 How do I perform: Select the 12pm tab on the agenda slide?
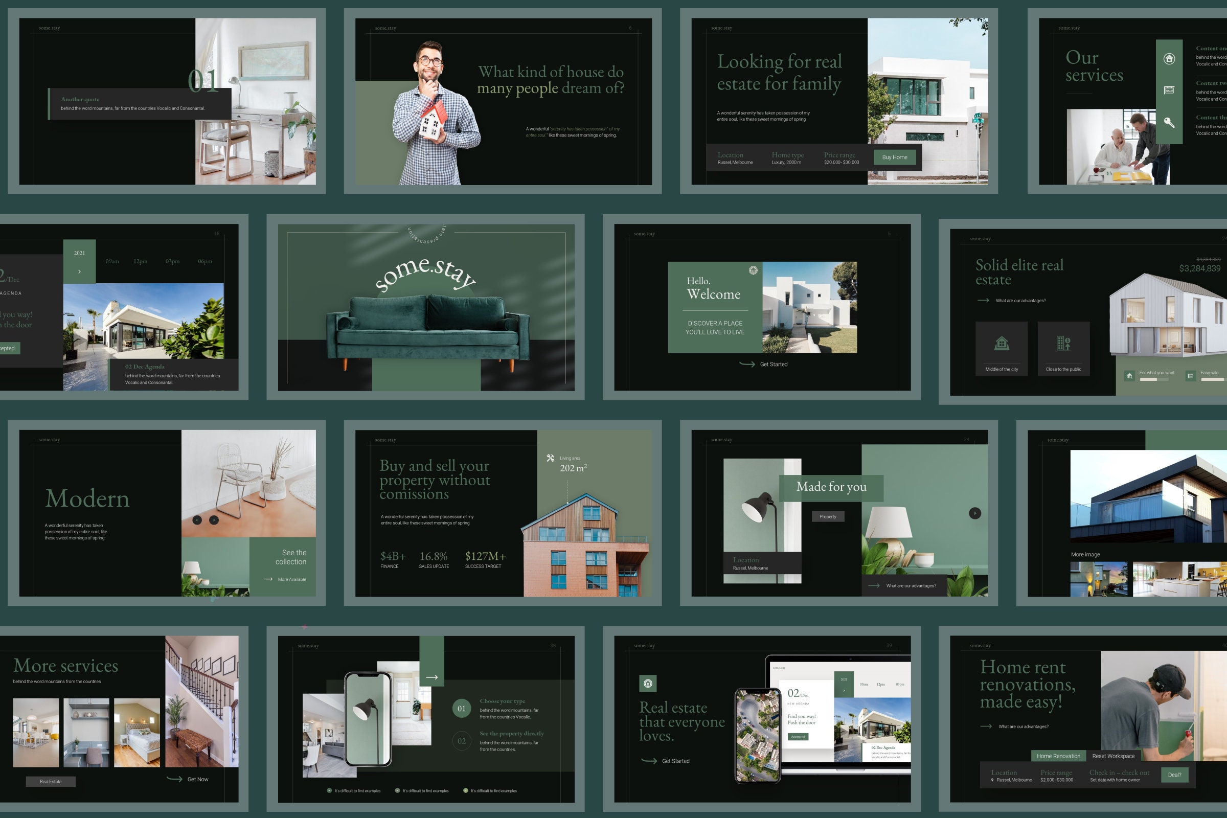pyautogui.click(x=140, y=261)
